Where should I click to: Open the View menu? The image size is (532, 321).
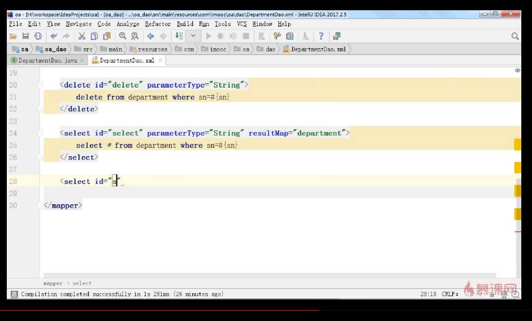point(53,24)
